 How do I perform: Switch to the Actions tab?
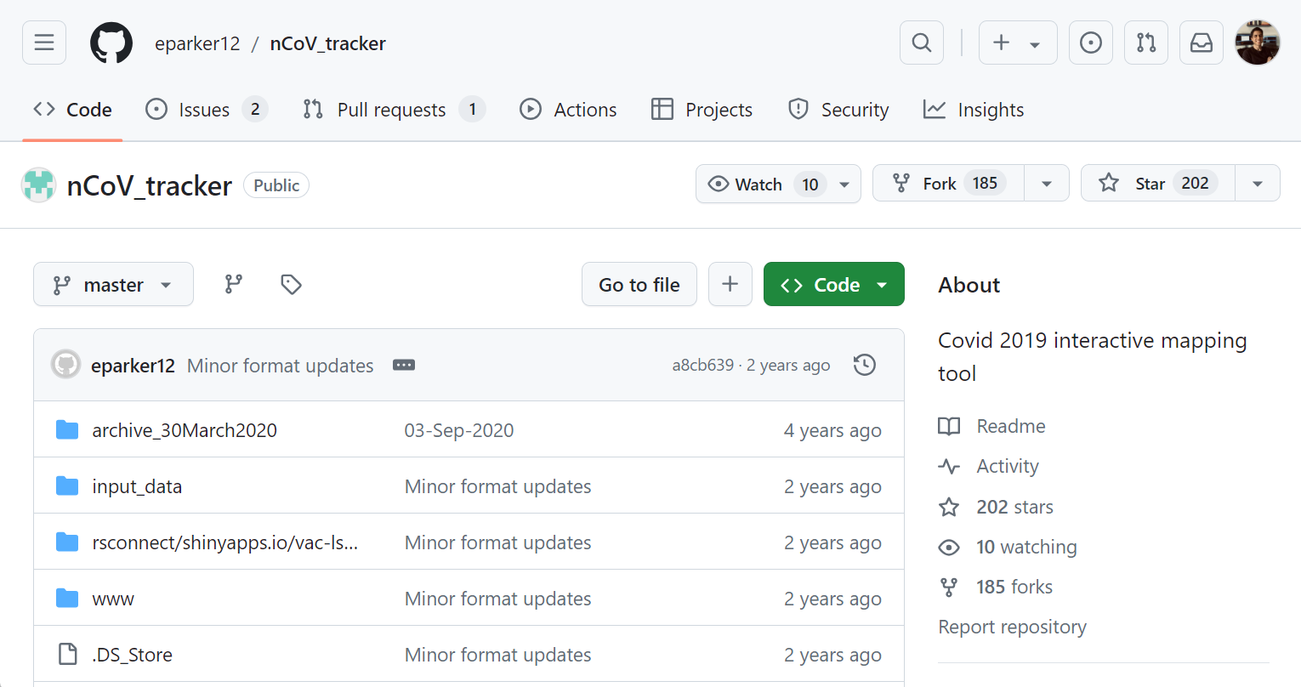[x=568, y=110]
